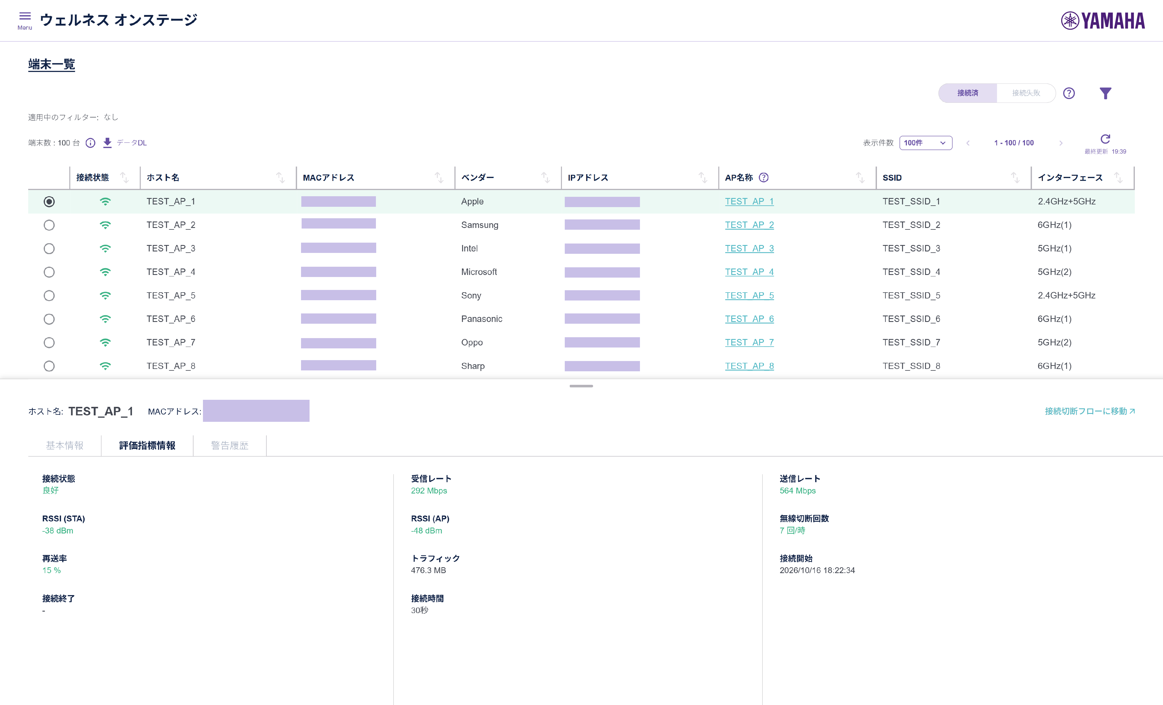The height and width of the screenshot is (705, 1163).
Task: Open the filter funnel icon
Action: point(1105,93)
